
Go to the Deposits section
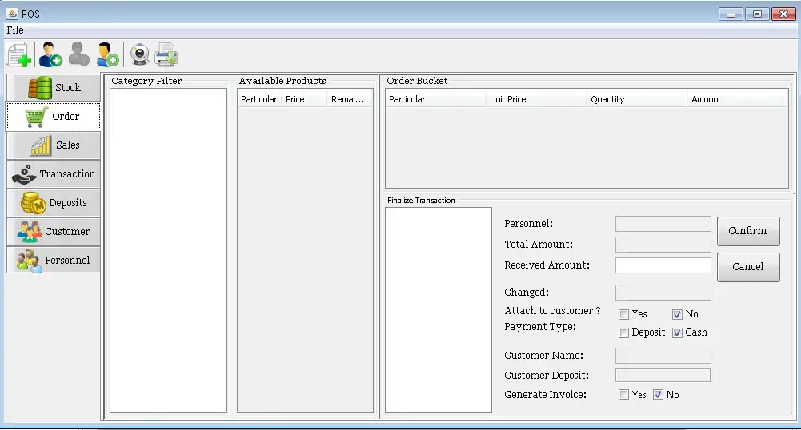pyautogui.click(x=54, y=202)
